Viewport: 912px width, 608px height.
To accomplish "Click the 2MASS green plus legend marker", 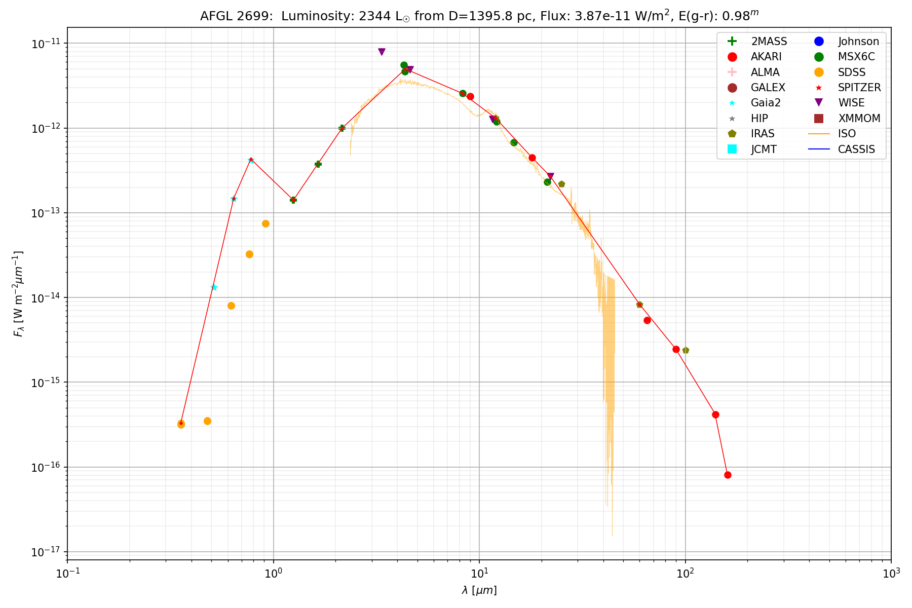I will coord(732,42).
